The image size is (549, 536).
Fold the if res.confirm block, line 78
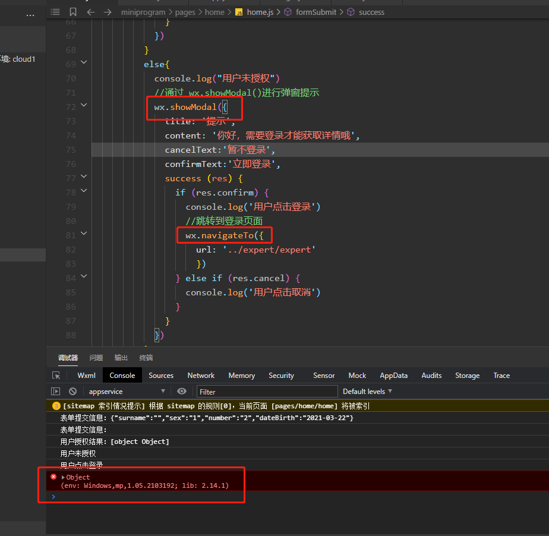[x=84, y=191]
